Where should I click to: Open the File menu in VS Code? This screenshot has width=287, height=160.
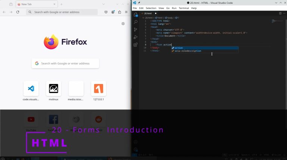pos(135,8)
